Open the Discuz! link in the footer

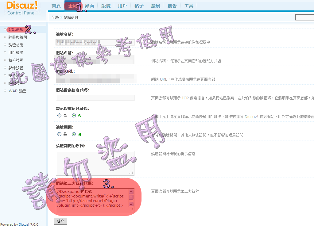click(x=24, y=224)
